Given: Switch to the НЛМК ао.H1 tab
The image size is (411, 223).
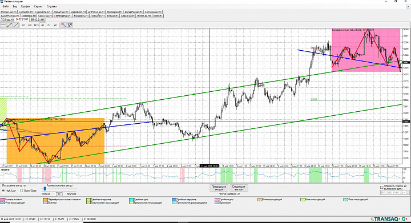Looking at the screenshot, I should [144, 16].
